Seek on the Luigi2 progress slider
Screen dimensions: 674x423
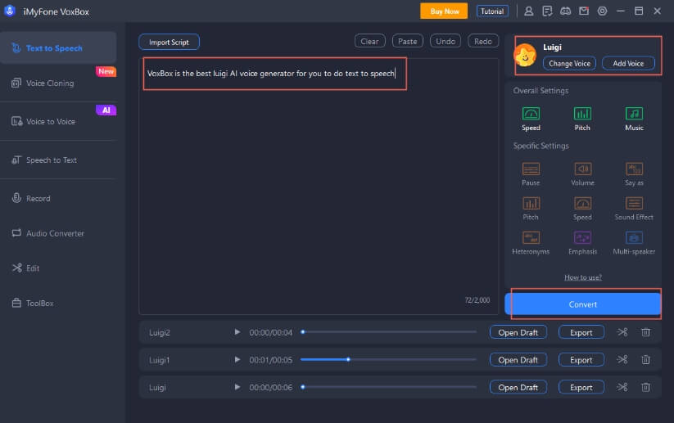(x=388, y=332)
